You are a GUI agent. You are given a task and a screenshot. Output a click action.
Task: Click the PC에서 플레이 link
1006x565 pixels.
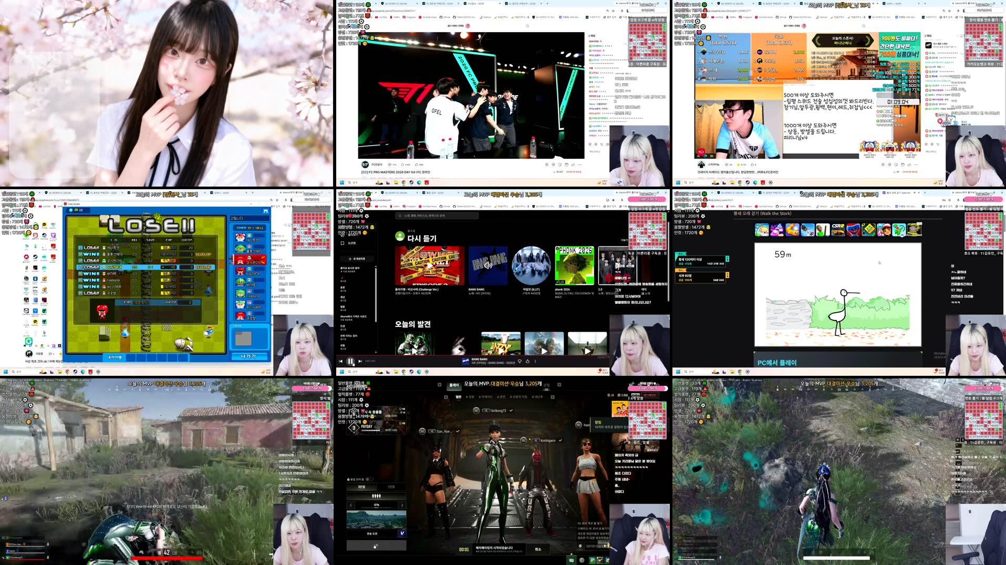pyautogui.click(x=777, y=363)
